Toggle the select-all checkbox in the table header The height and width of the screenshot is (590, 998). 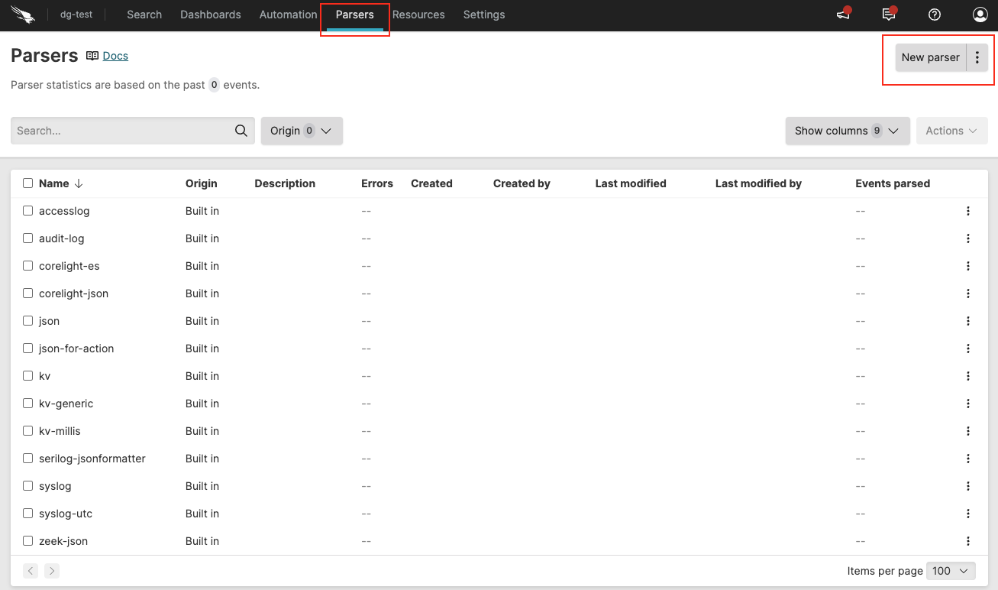coord(27,183)
